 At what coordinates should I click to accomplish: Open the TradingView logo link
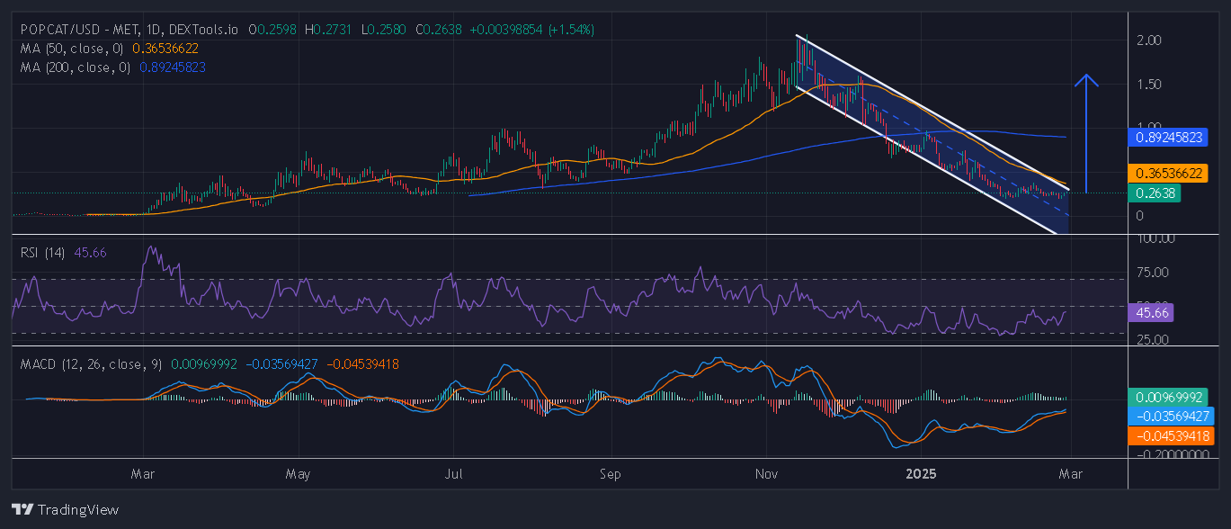(65, 509)
